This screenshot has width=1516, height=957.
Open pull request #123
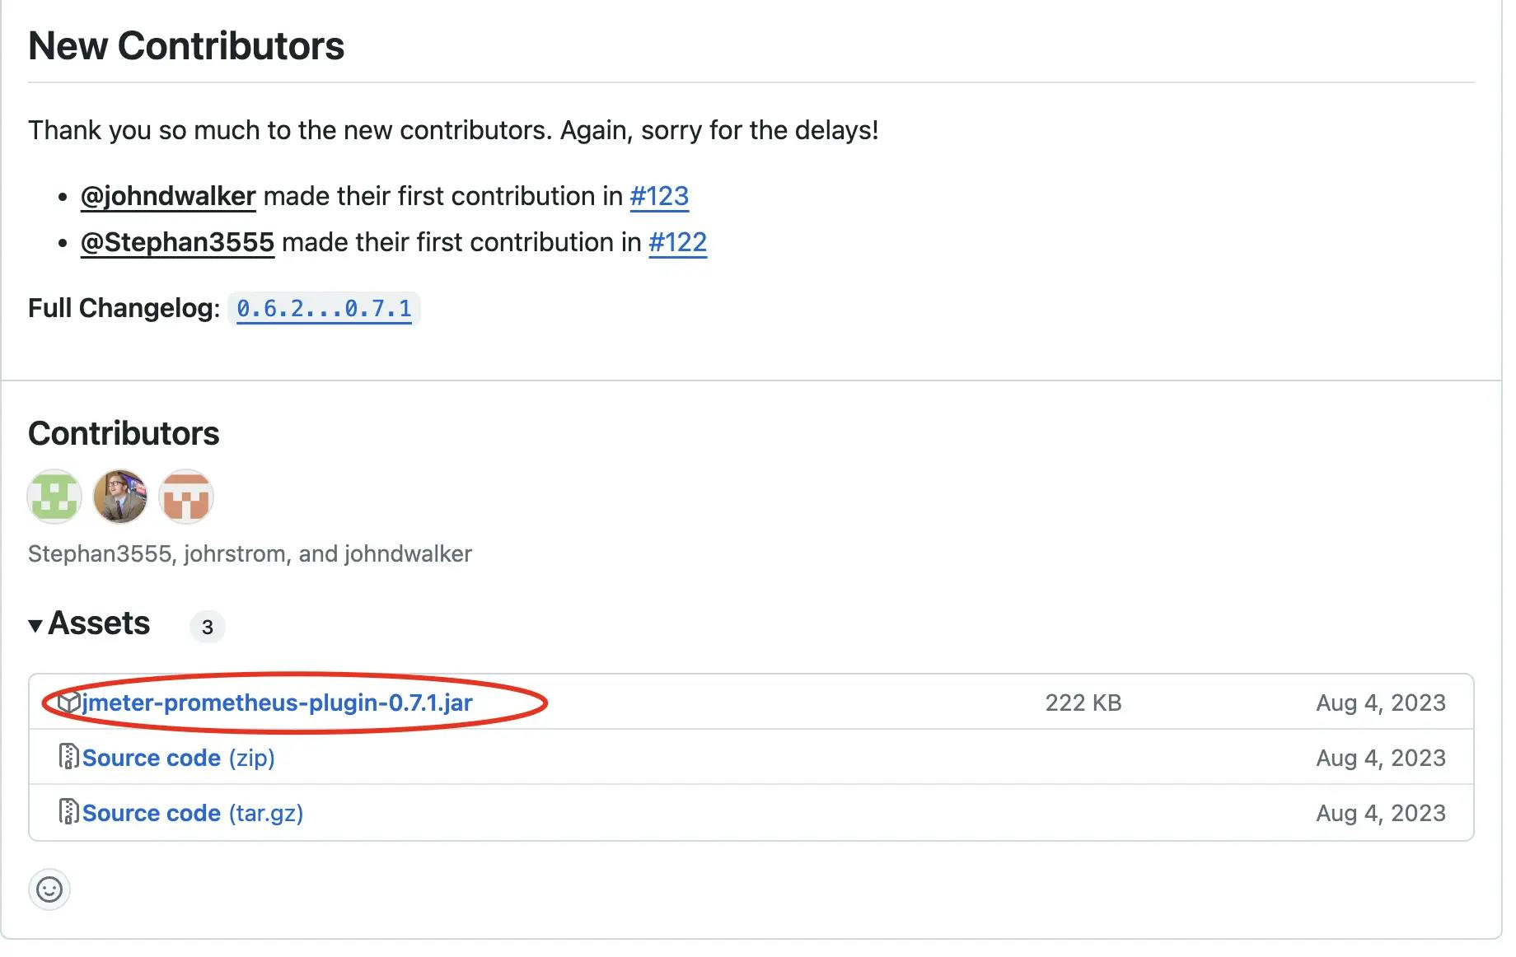(x=659, y=196)
